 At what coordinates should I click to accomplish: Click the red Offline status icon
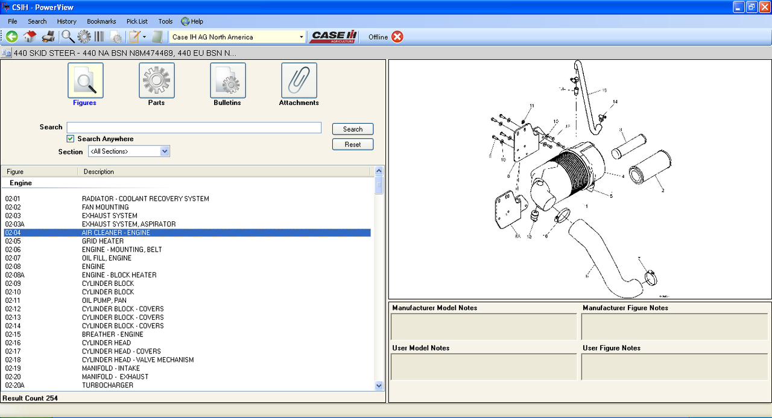[x=397, y=37]
